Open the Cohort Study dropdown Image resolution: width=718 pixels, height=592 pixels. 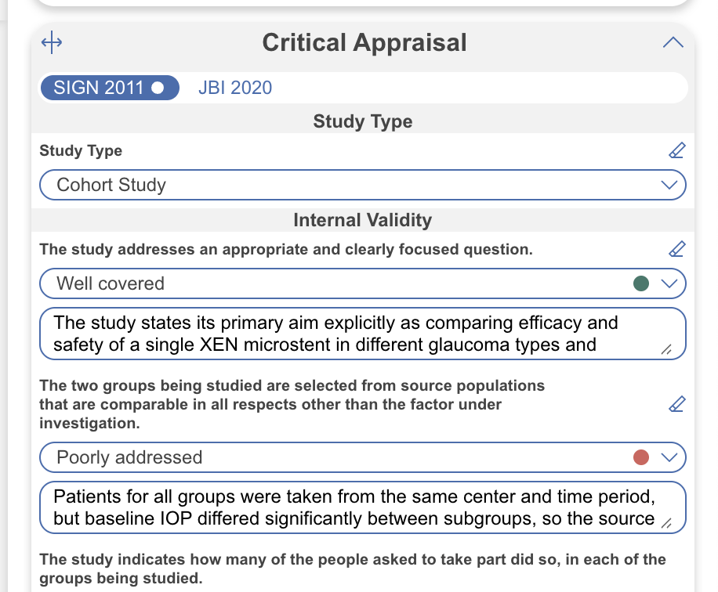362,186
